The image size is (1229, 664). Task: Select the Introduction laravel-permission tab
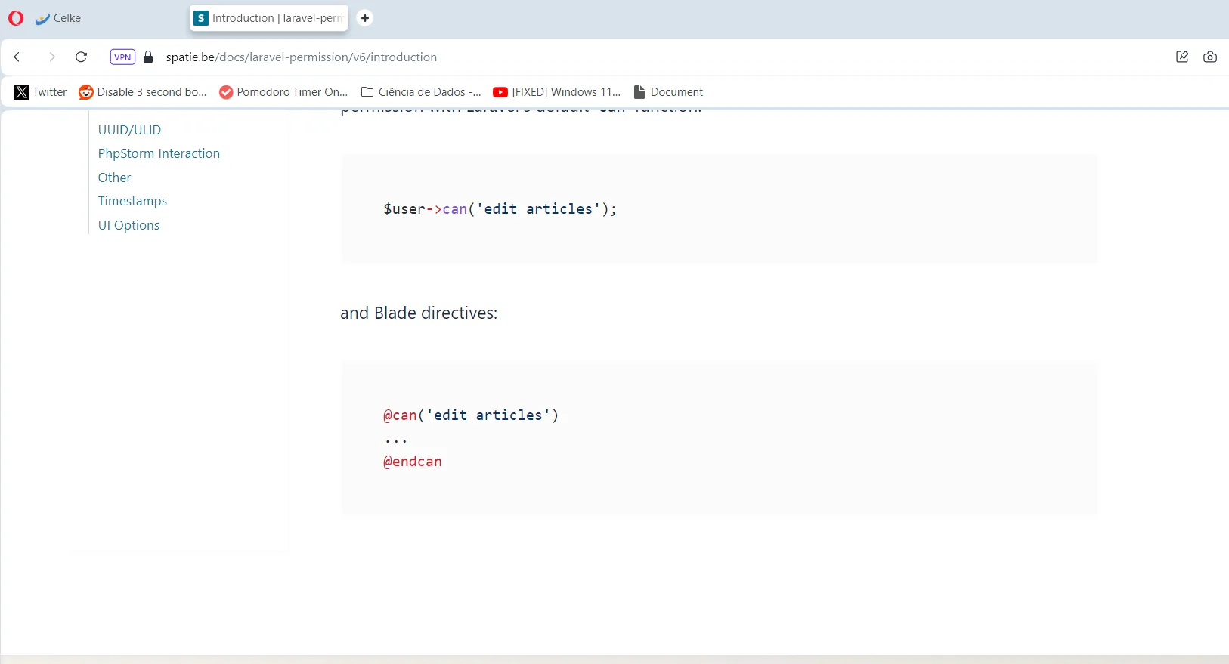pyautogui.click(x=269, y=18)
